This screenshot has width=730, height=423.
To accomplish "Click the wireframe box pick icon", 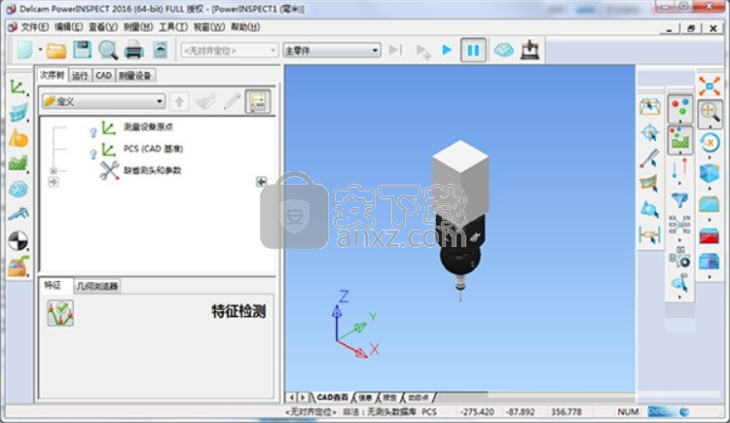I will pyautogui.click(x=650, y=107).
